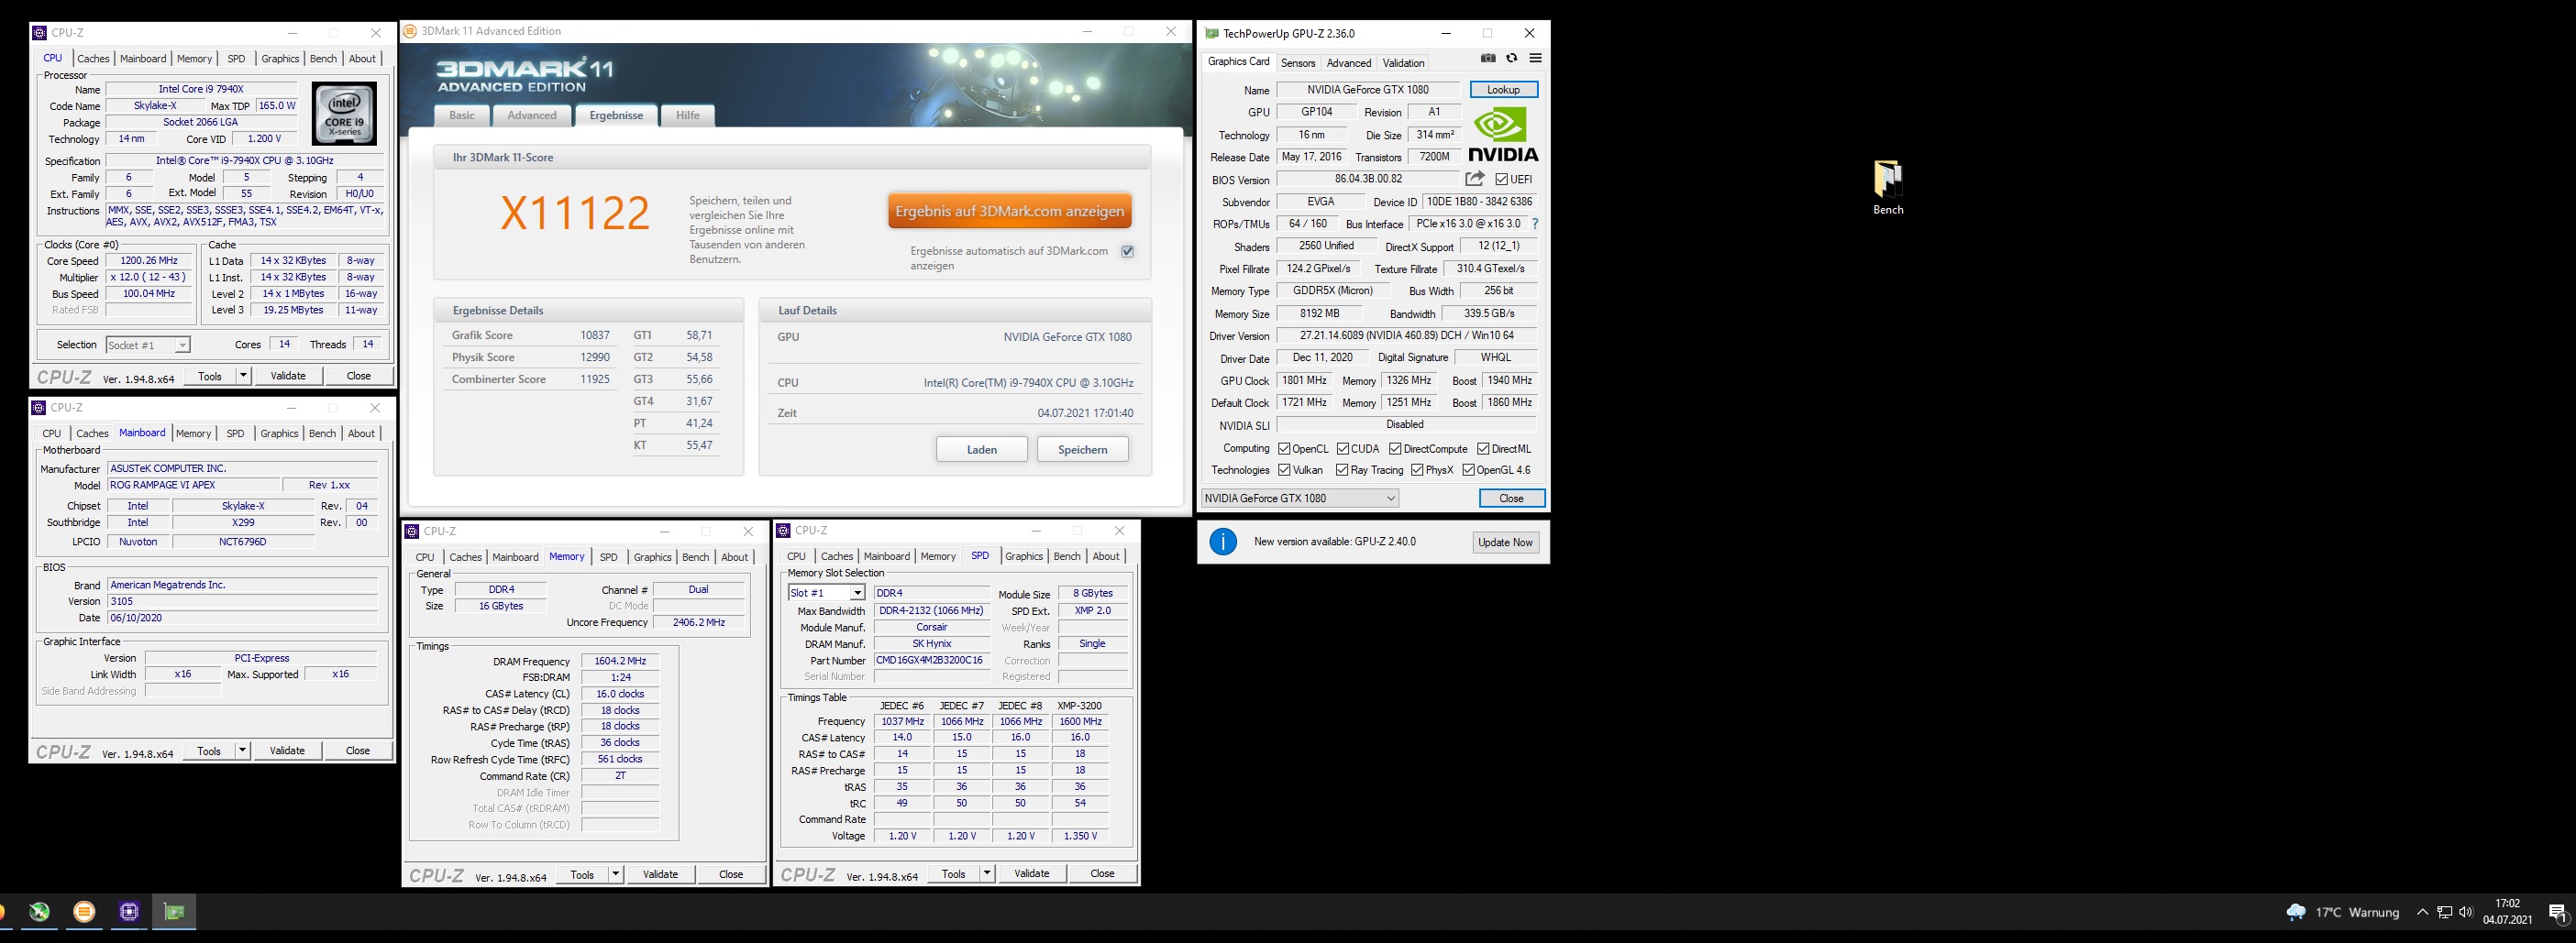Click the Intel Core i9 logo in CPU-Z
This screenshot has width=2576, height=943.
tap(345, 114)
